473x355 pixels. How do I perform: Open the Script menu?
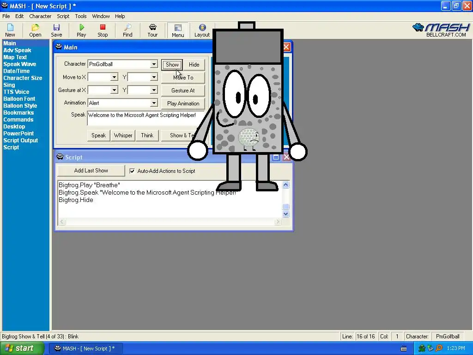coord(63,16)
